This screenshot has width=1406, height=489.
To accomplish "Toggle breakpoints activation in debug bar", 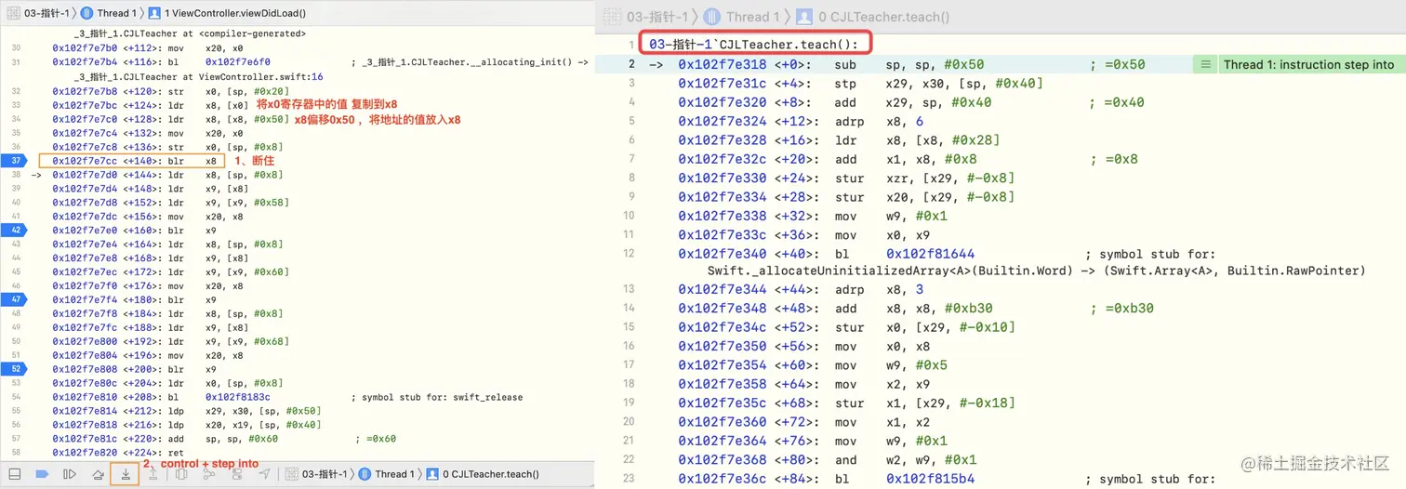I will click(42, 474).
